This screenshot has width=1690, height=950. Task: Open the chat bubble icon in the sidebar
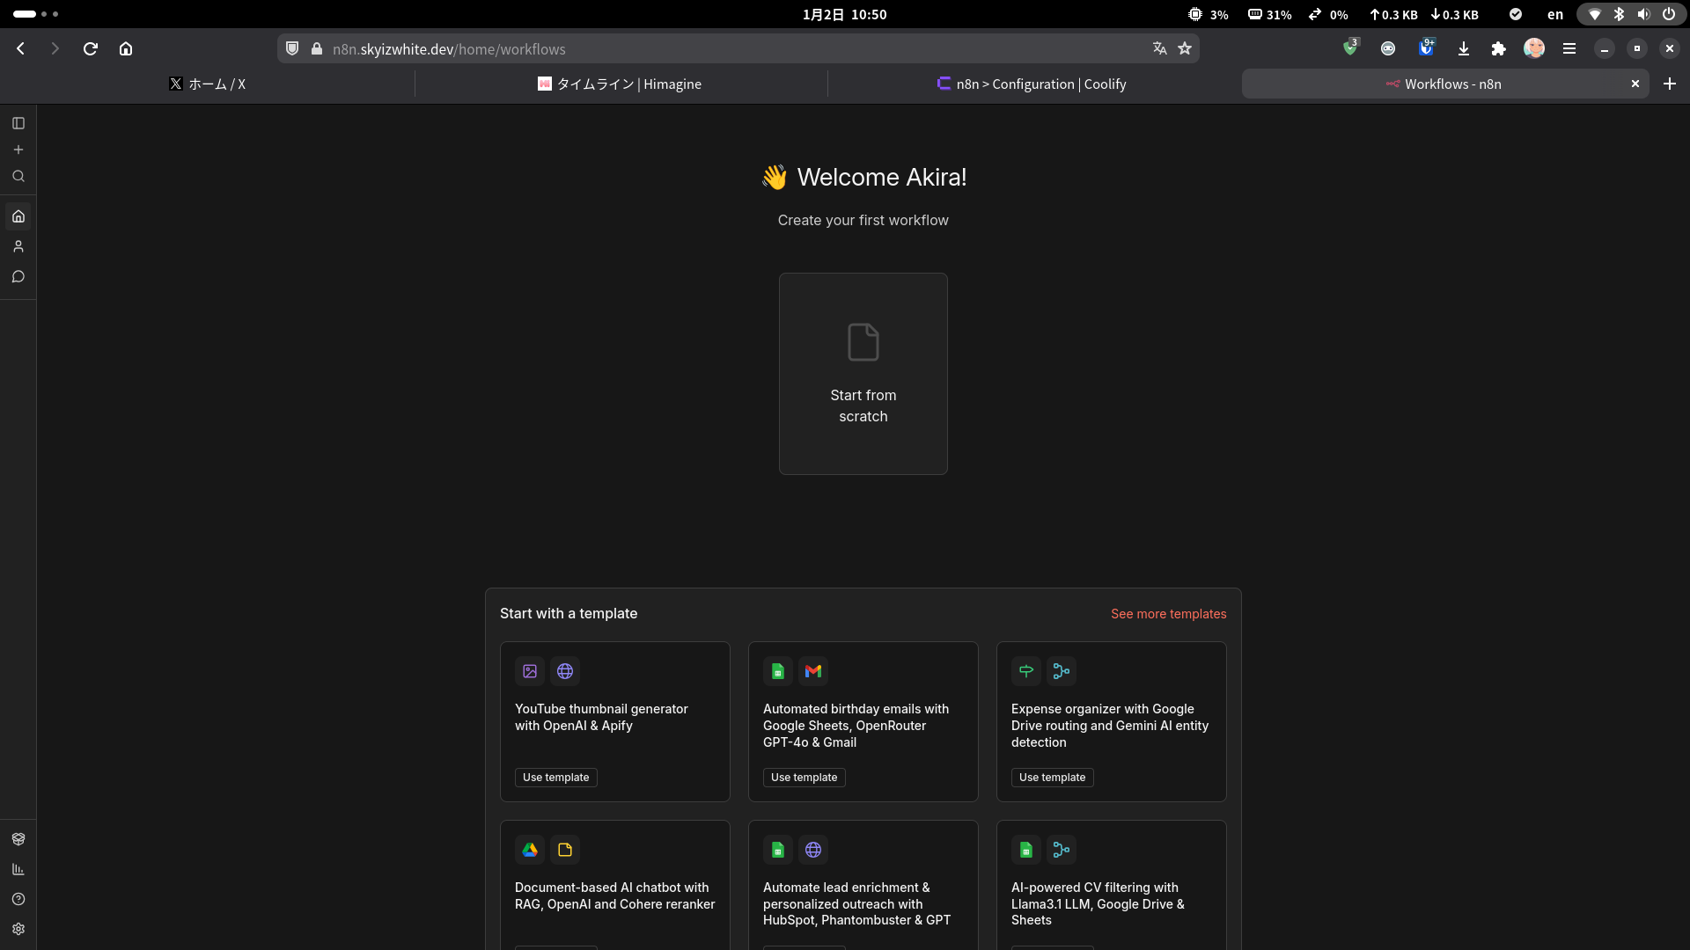tap(18, 276)
